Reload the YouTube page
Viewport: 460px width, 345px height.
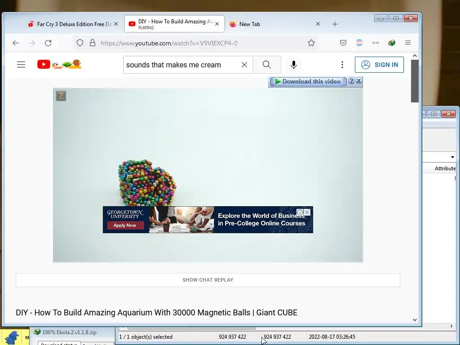[x=48, y=43]
